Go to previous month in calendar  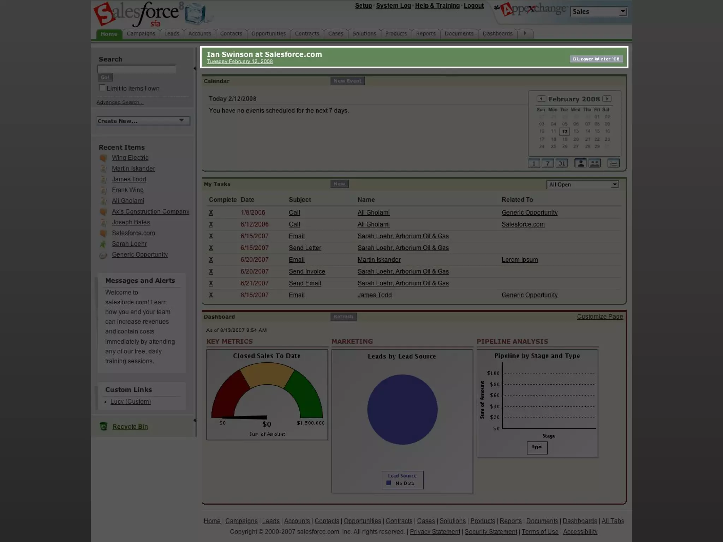coord(541,99)
